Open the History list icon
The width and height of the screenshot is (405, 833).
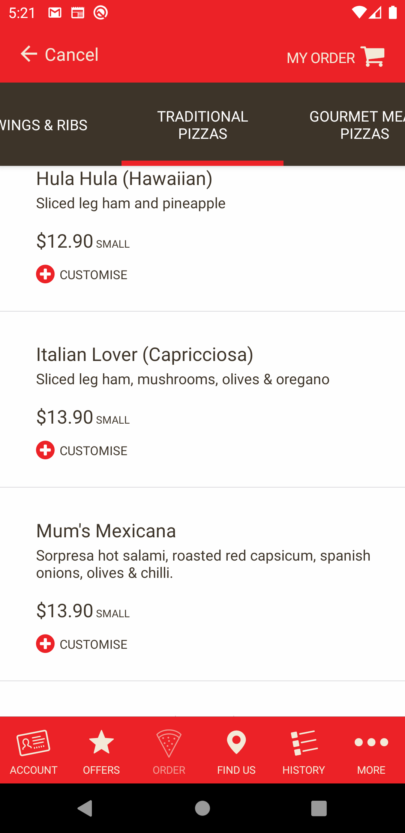click(304, 743)
